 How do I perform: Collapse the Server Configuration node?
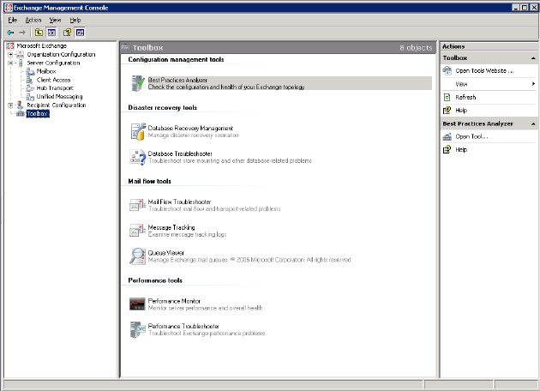[x=10, y=63]
